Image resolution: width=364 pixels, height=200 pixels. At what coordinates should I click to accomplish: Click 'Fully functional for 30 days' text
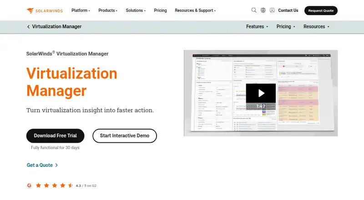pyautogui.click(x=55, y=148)
